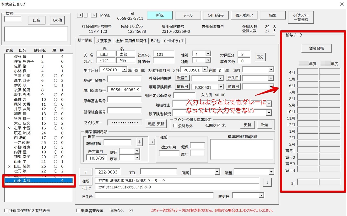Viewport: 347px width, 216px height.
Task: Open the 性別 dropdown
Action: (208, 54)
